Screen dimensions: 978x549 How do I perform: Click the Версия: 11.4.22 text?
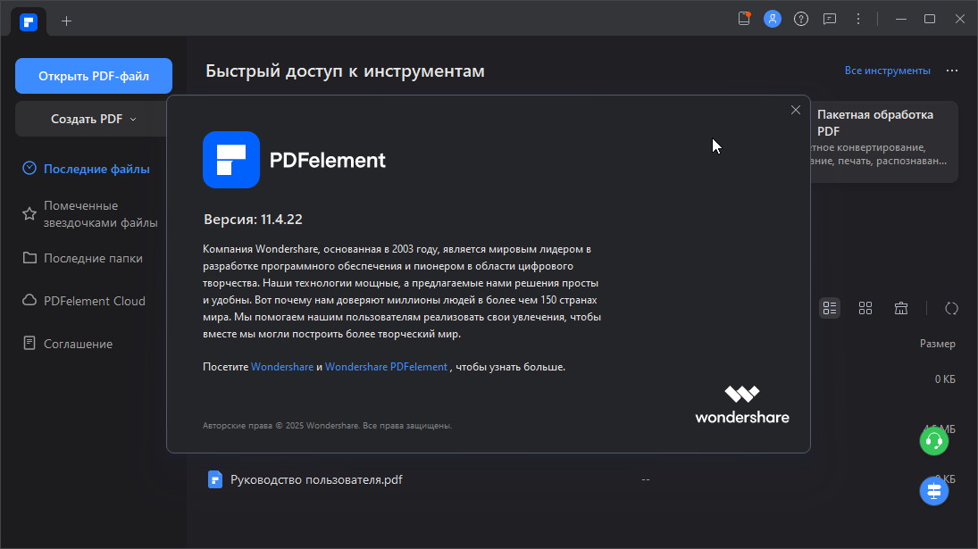(254, 220)
